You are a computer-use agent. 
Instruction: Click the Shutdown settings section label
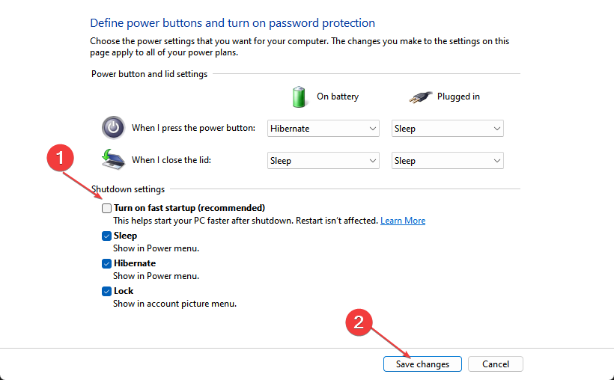tap(128, 189)
